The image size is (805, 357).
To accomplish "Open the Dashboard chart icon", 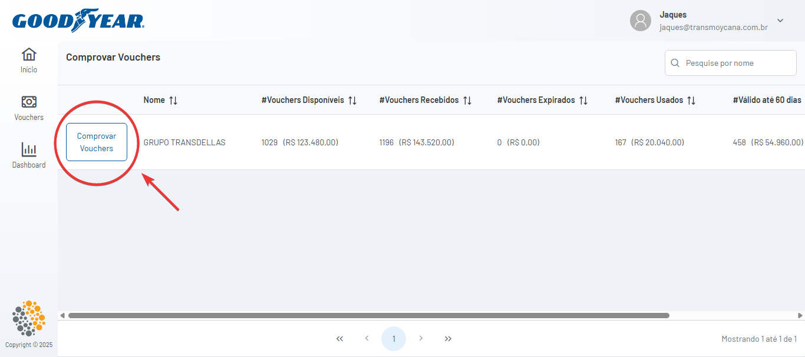I will click(x=29, y=149).
